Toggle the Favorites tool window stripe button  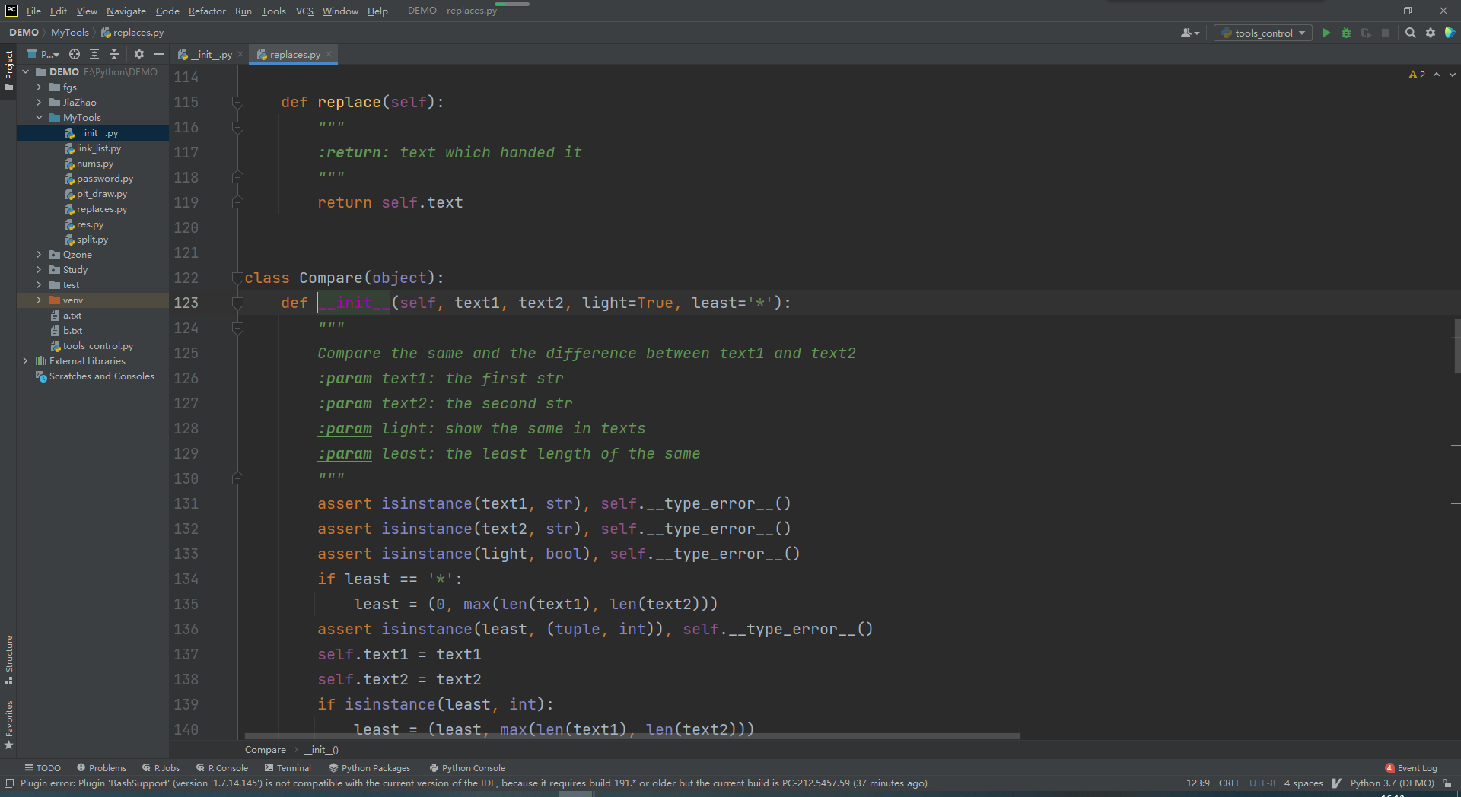click(x=8, y=725)
